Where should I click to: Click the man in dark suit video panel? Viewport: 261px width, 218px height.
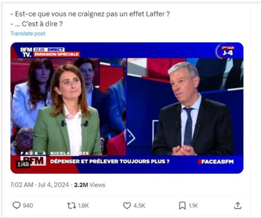(x=185, y=107)
